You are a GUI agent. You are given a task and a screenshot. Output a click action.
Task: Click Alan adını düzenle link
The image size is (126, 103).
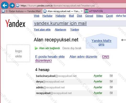point(83,57)
